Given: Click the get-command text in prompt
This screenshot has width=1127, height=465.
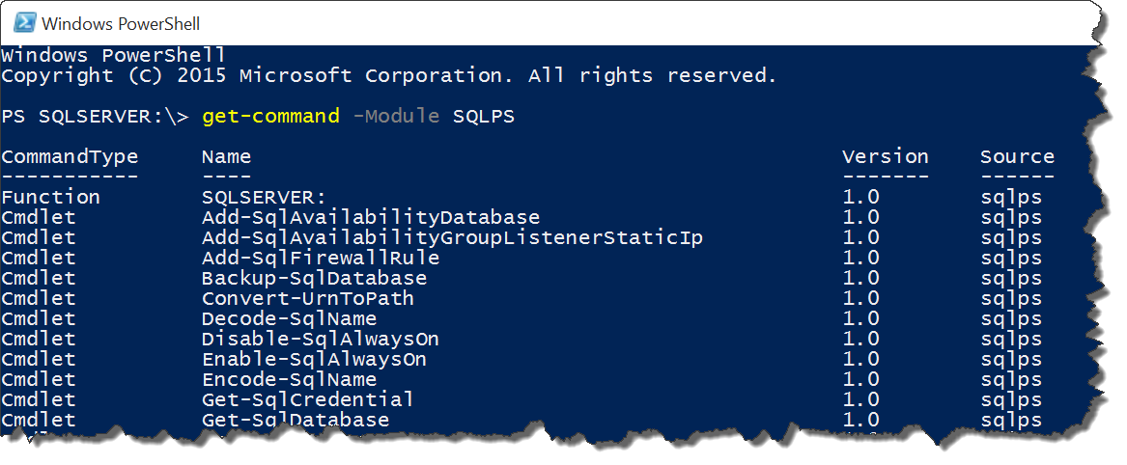Looking at the screenshot, I should (x=271, y=116).
